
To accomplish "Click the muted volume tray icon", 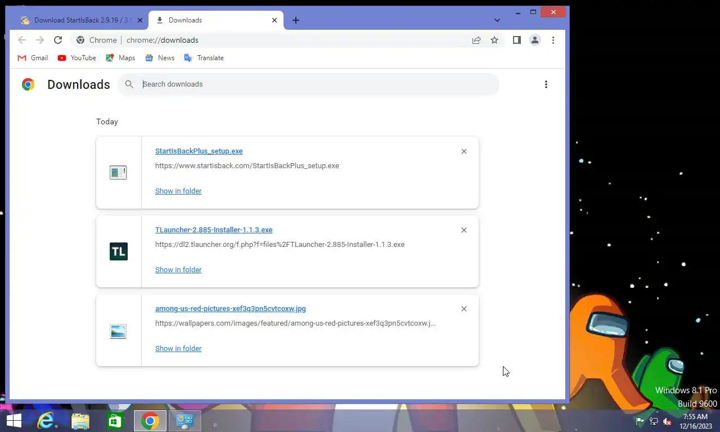I will point(668,421).
